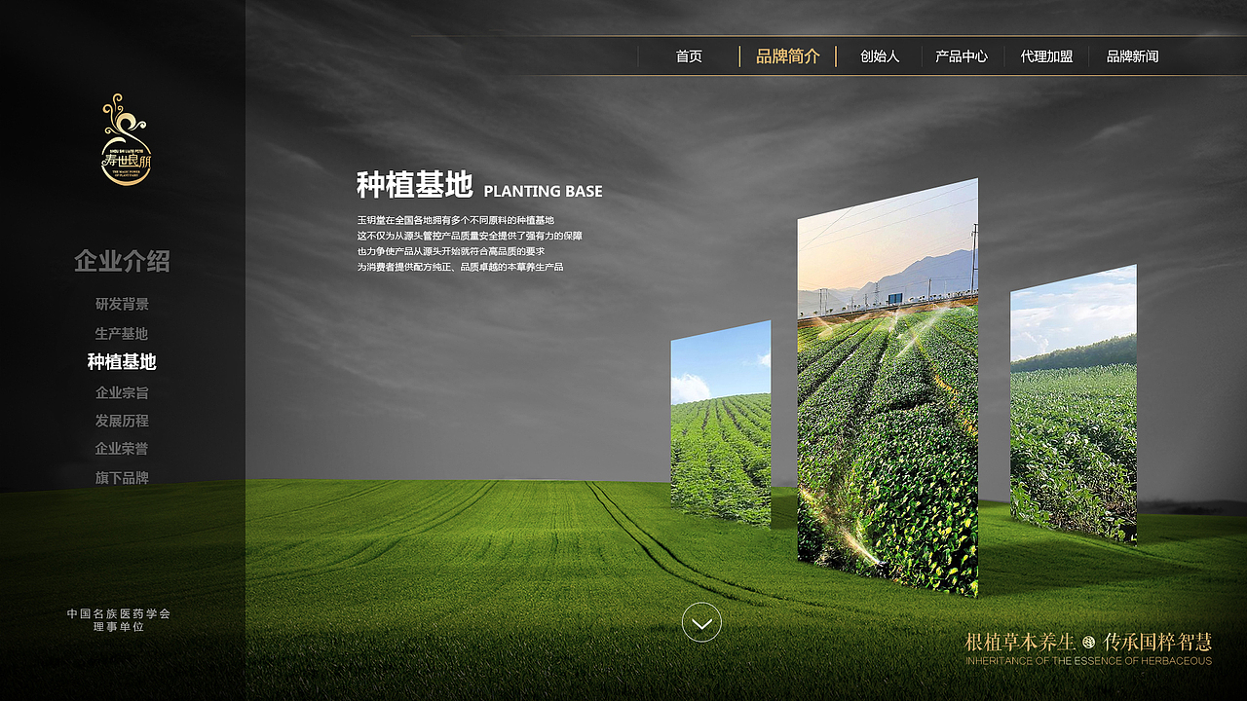1247x701 pixels.
Task: Select 生产基地 in the sidebar
Action: 122,333
